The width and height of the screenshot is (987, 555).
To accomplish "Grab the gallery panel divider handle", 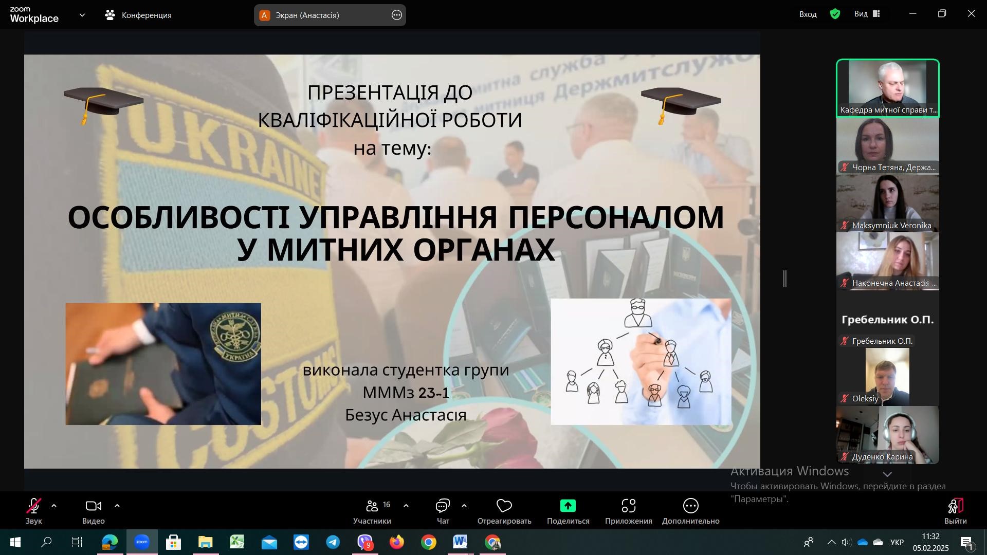I will click(785, 279).
